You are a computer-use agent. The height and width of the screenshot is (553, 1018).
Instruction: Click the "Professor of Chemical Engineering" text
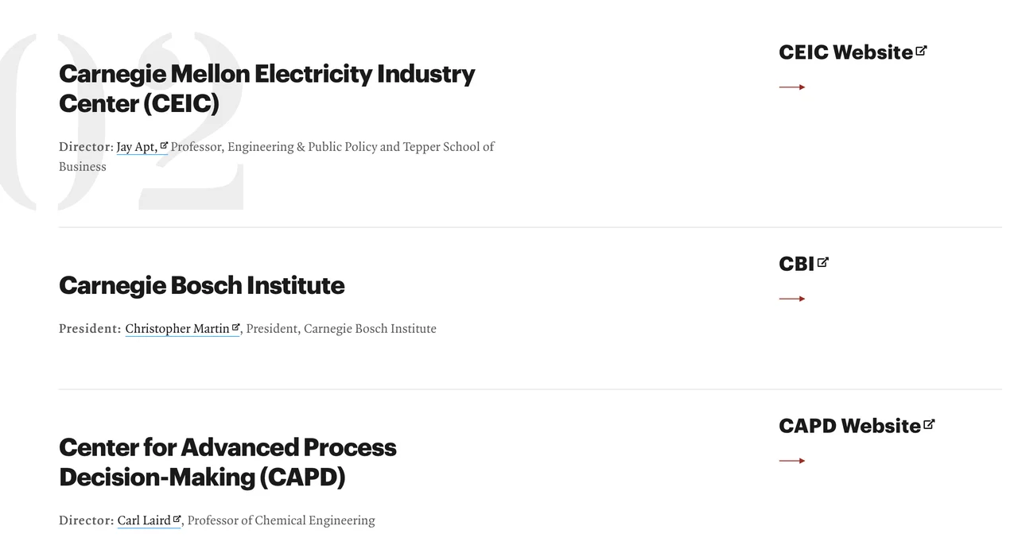281,520
